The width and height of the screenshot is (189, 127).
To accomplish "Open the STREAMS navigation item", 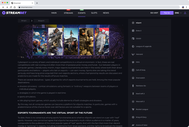I will pyautogui.click(x=68, y=13).
